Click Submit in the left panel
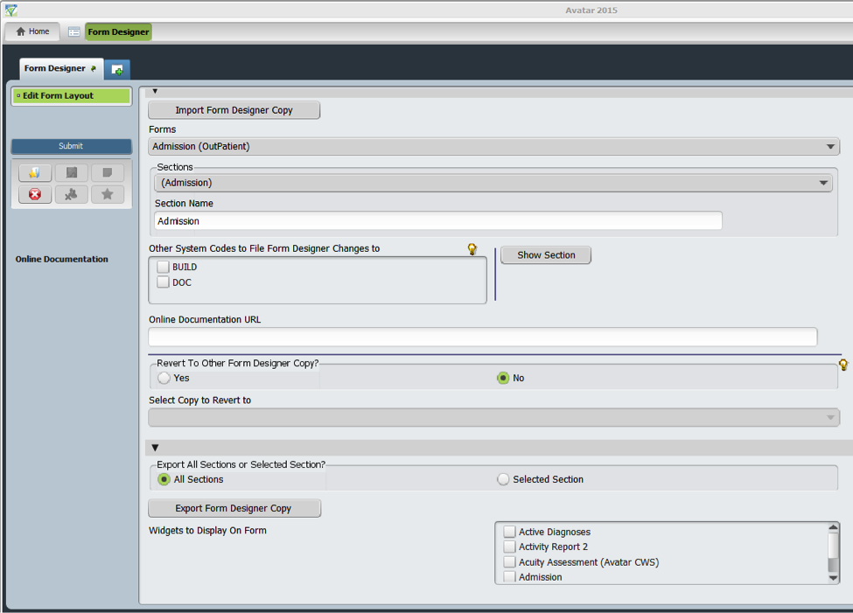853x613 pixels. click(70, 146)
